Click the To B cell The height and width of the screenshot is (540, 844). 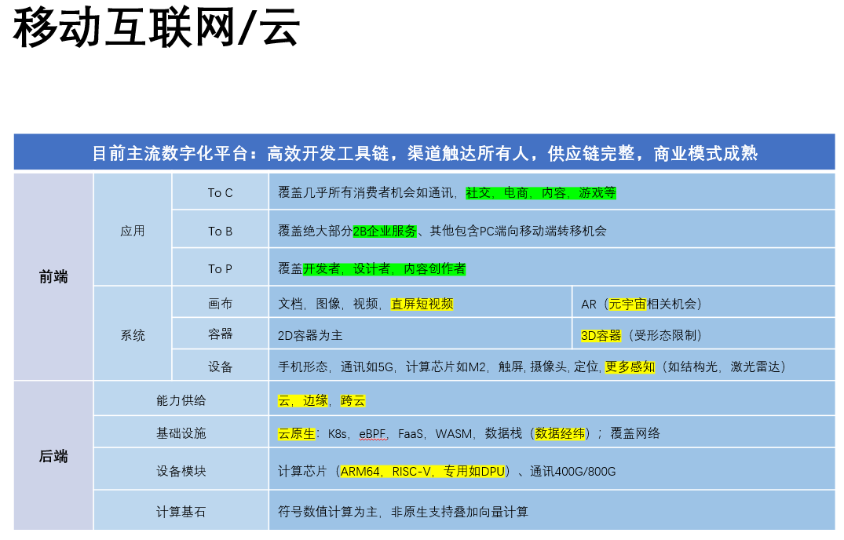coord(220,231)
